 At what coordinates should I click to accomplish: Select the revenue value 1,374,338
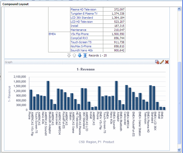[x=118, y=13]
